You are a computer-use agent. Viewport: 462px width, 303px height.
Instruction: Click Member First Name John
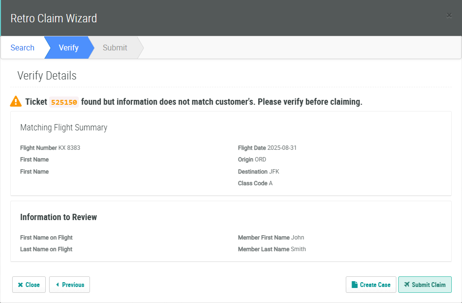298,238
